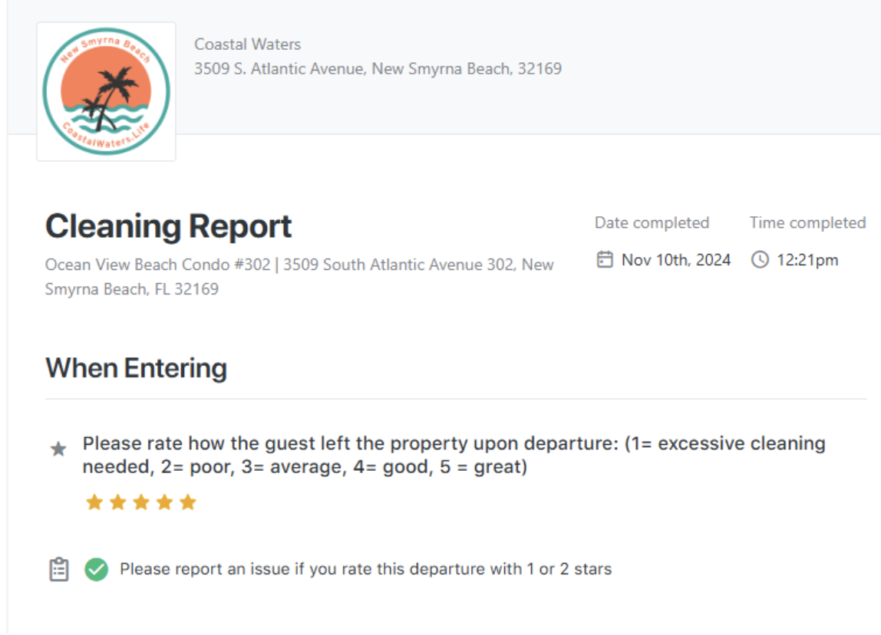Screen dimensions: 881x635
Task: Click the Nov 10th, 2024 date value
Action: (x=676, y=260)
